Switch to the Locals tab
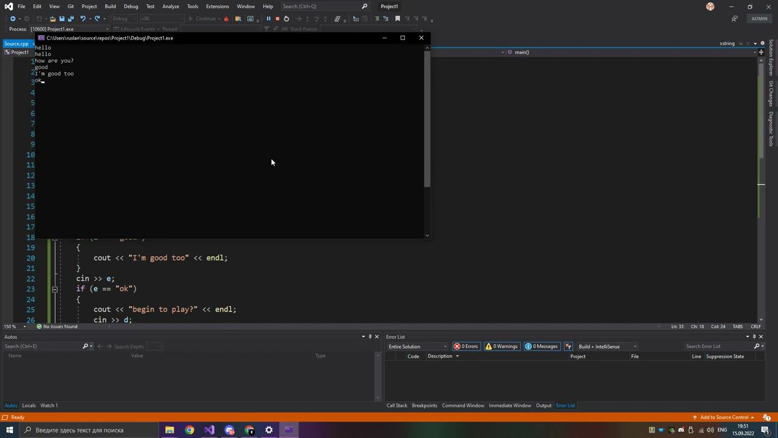Image resolution: width=778 pixels, height=438 pixels. point(29,406)
